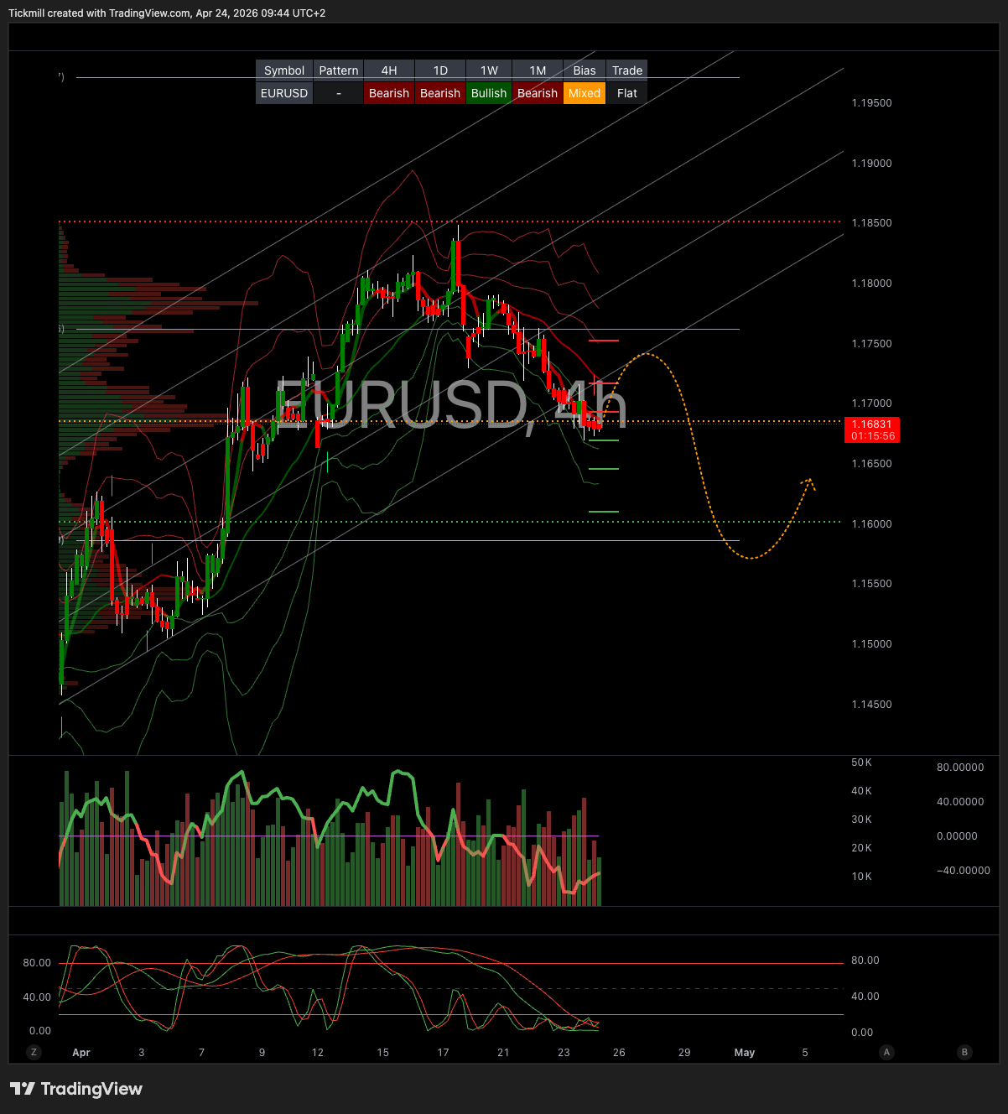1008x1114 pixels.
Task: Click the 1D column header
Action: pyautogui.click(x=440, y=70)
